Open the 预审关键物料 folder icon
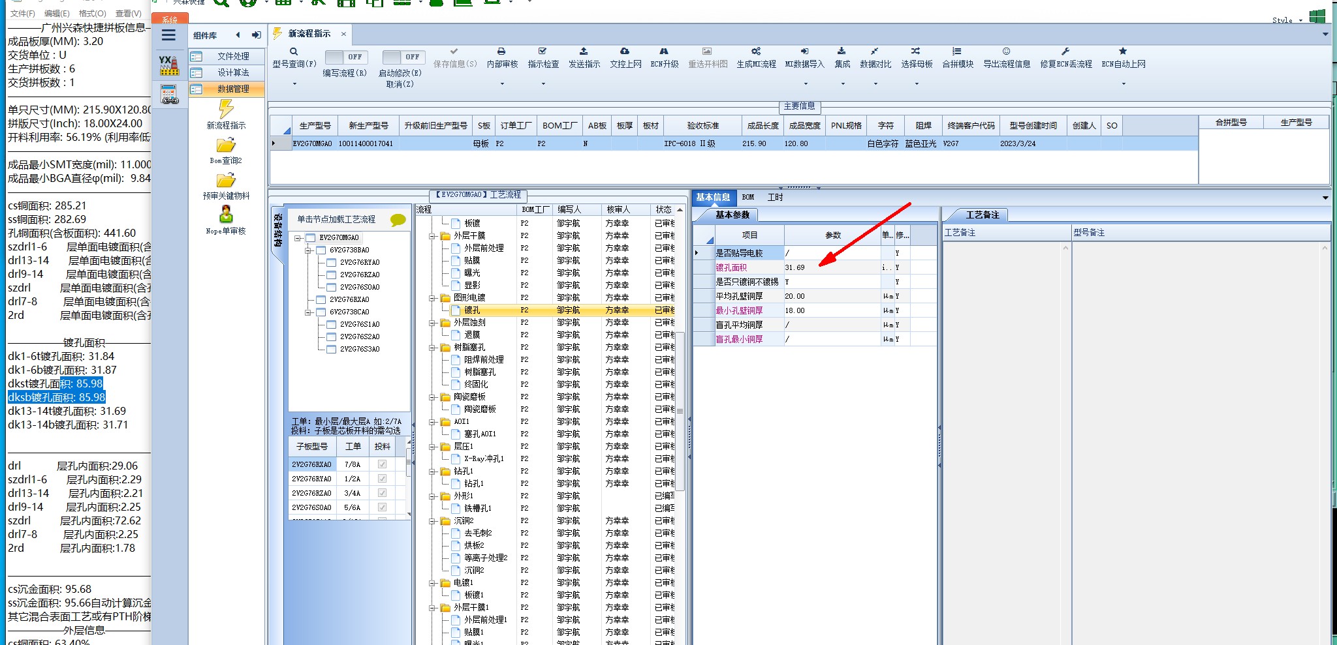 coord(226,180)
